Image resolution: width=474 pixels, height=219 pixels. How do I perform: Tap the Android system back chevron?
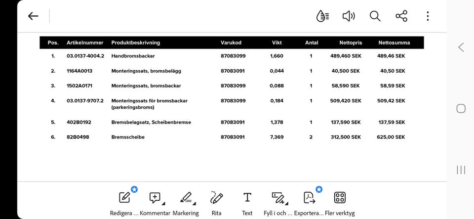pyautogui.click(x=461, y=47)
